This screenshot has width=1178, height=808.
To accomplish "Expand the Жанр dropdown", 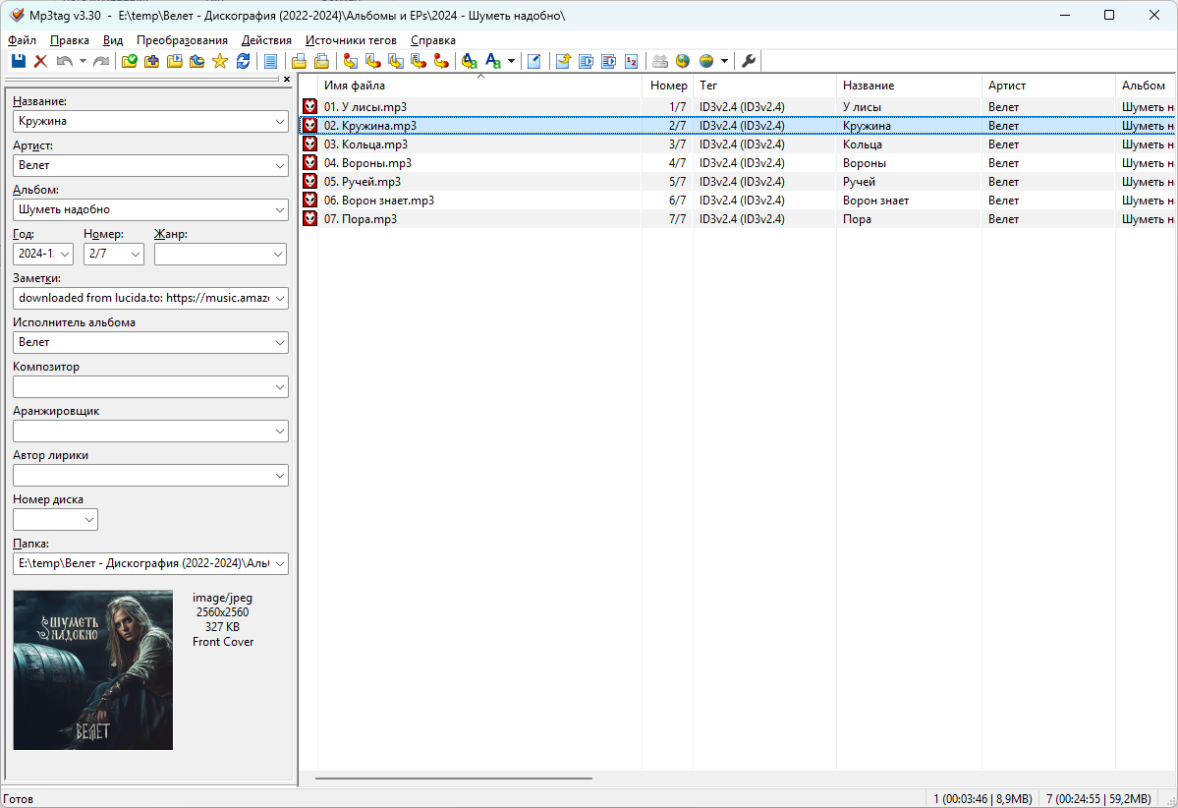I will [277, 254].
